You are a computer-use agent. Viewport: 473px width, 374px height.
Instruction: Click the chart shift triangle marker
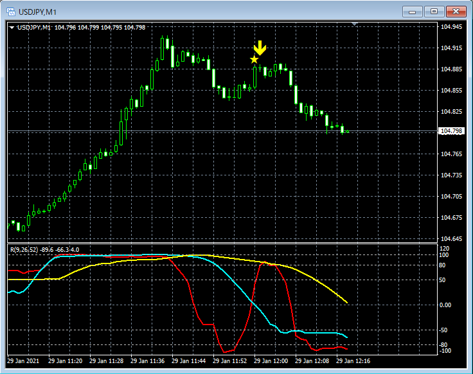(x=355, y=24)
